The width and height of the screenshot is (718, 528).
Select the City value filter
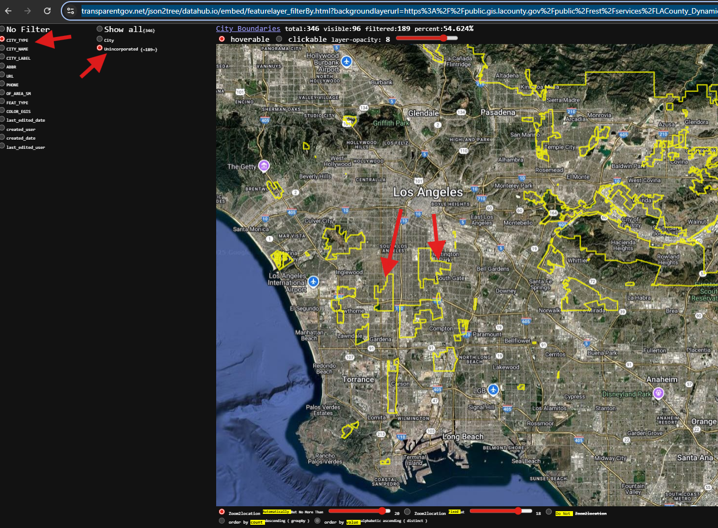tap(99, 39)
